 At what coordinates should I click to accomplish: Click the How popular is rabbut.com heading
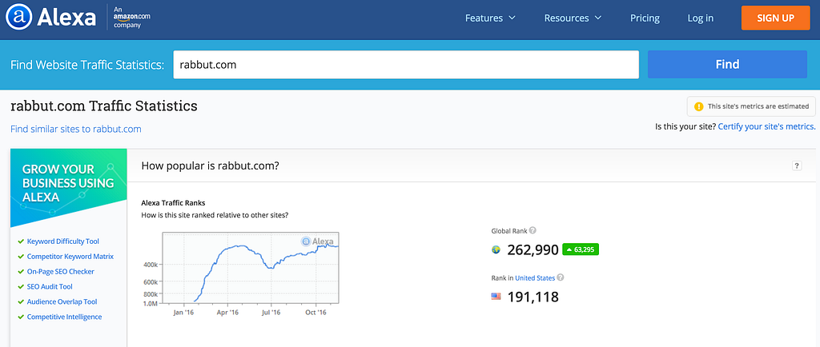coord(211,166)
